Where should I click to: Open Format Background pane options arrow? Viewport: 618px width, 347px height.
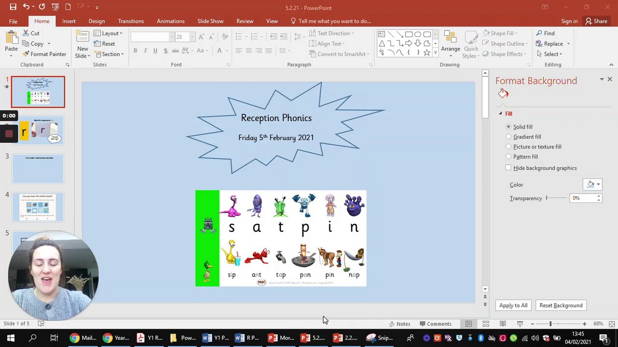pos(602,79)
